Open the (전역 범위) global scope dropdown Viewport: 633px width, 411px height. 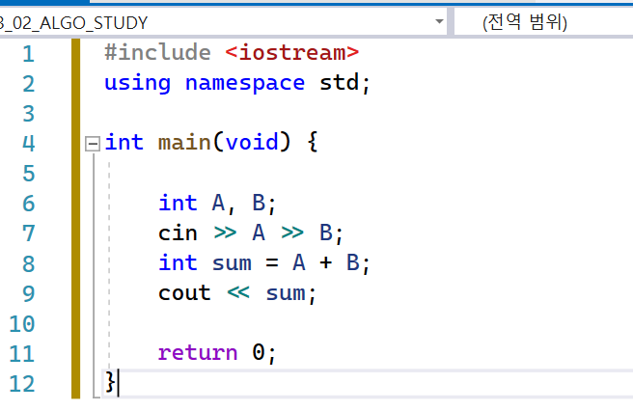tap(544, 22)
